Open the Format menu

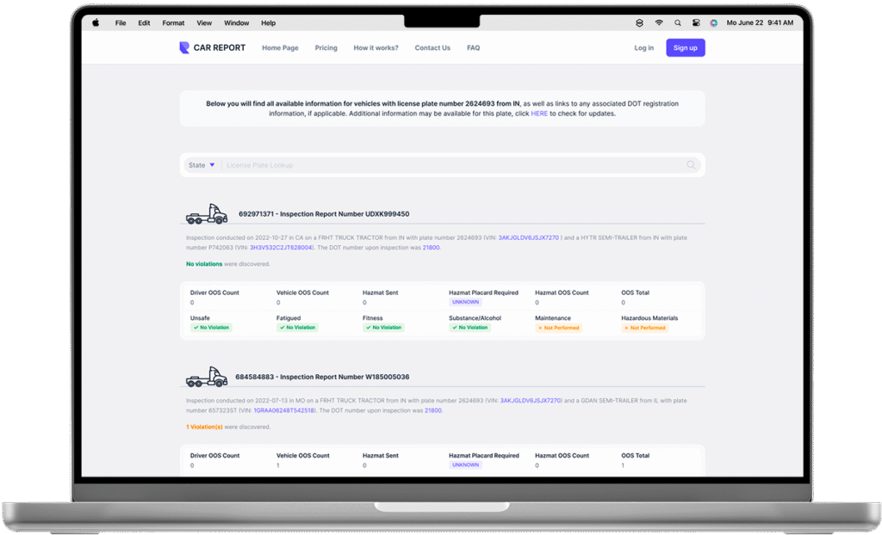point(173,23)
